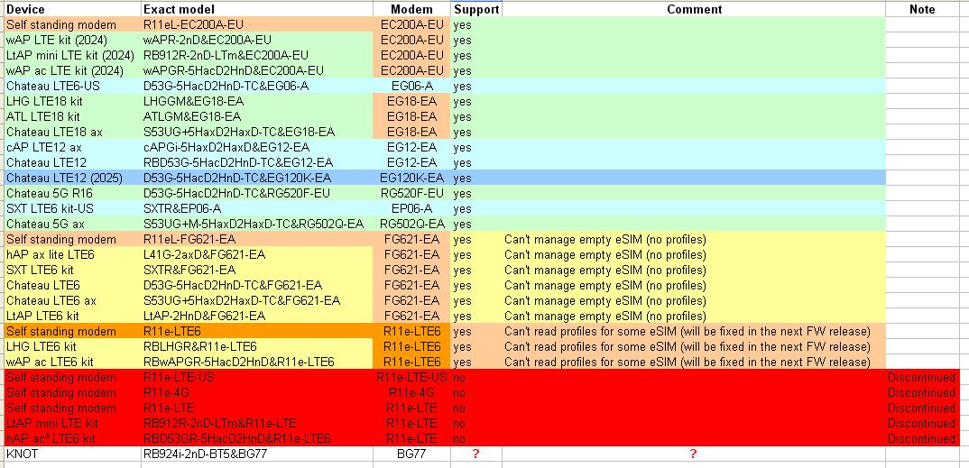Select cell L41G-2axD&FG621-EA
Image resolution: width=969 pixels, height=468 pixels.
[256, 254]
